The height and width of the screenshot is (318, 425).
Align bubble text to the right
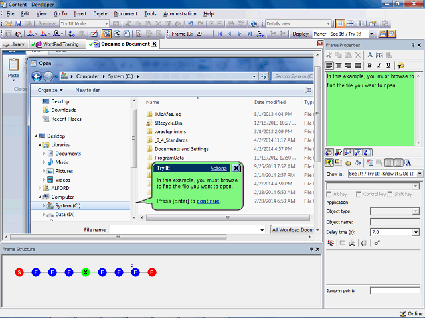point(348,66)
